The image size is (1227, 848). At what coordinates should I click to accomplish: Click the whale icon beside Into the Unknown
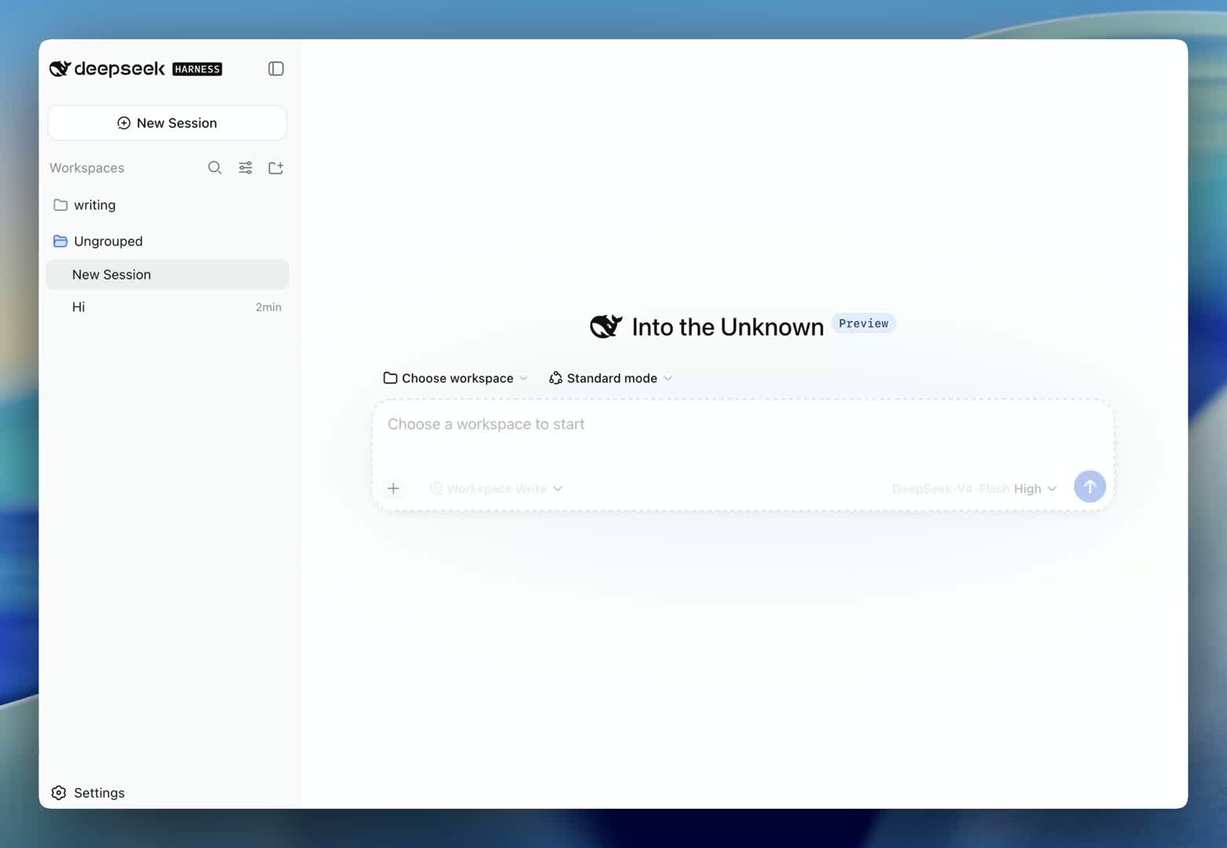point(606,326)
